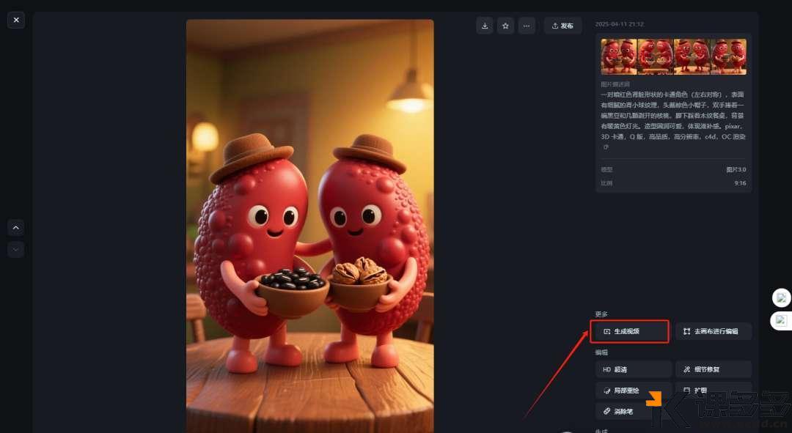Click the 更多 section heading

tap(601, 314)
